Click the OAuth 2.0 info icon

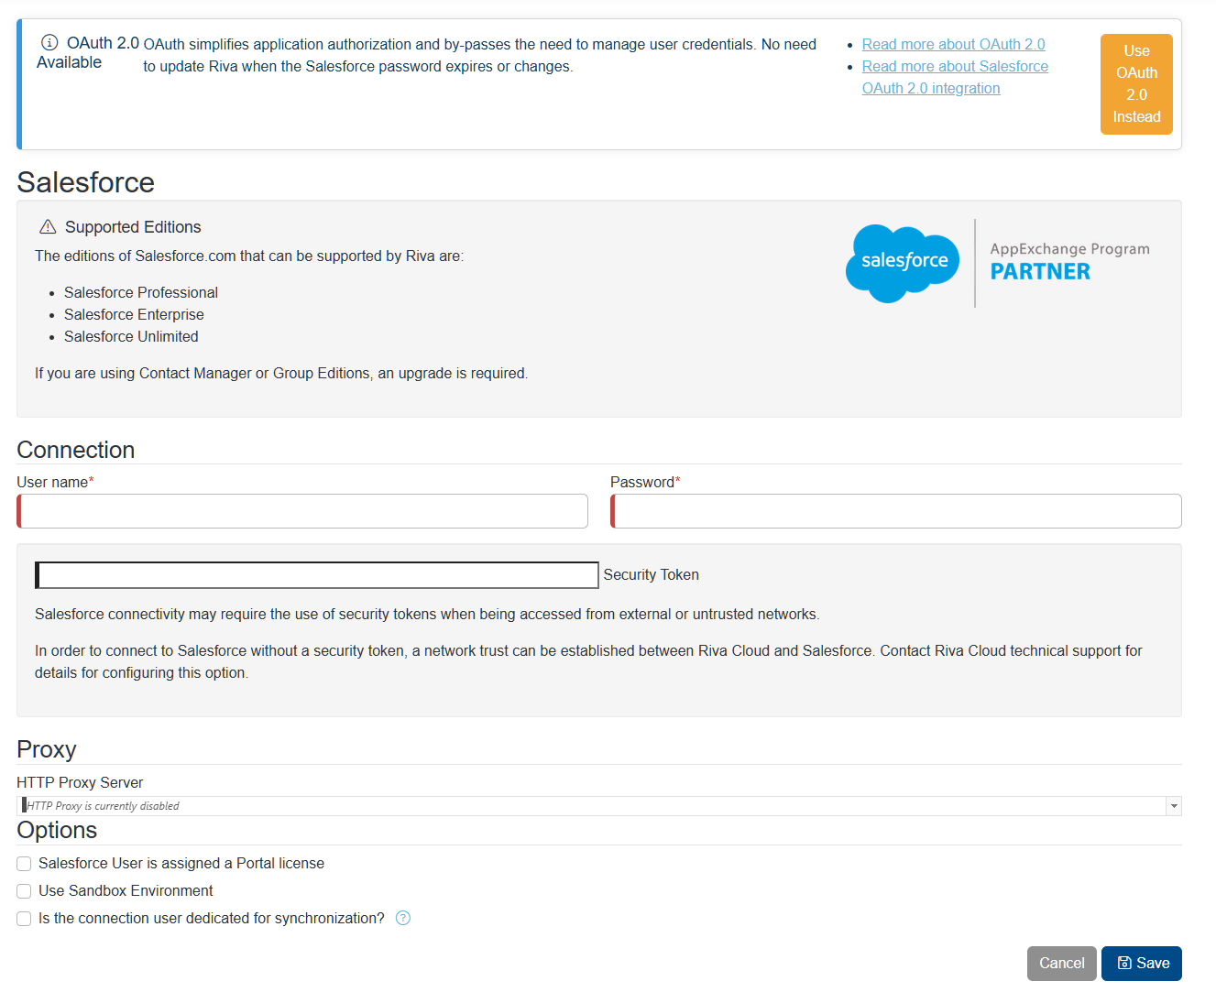(x=49, y=43)
